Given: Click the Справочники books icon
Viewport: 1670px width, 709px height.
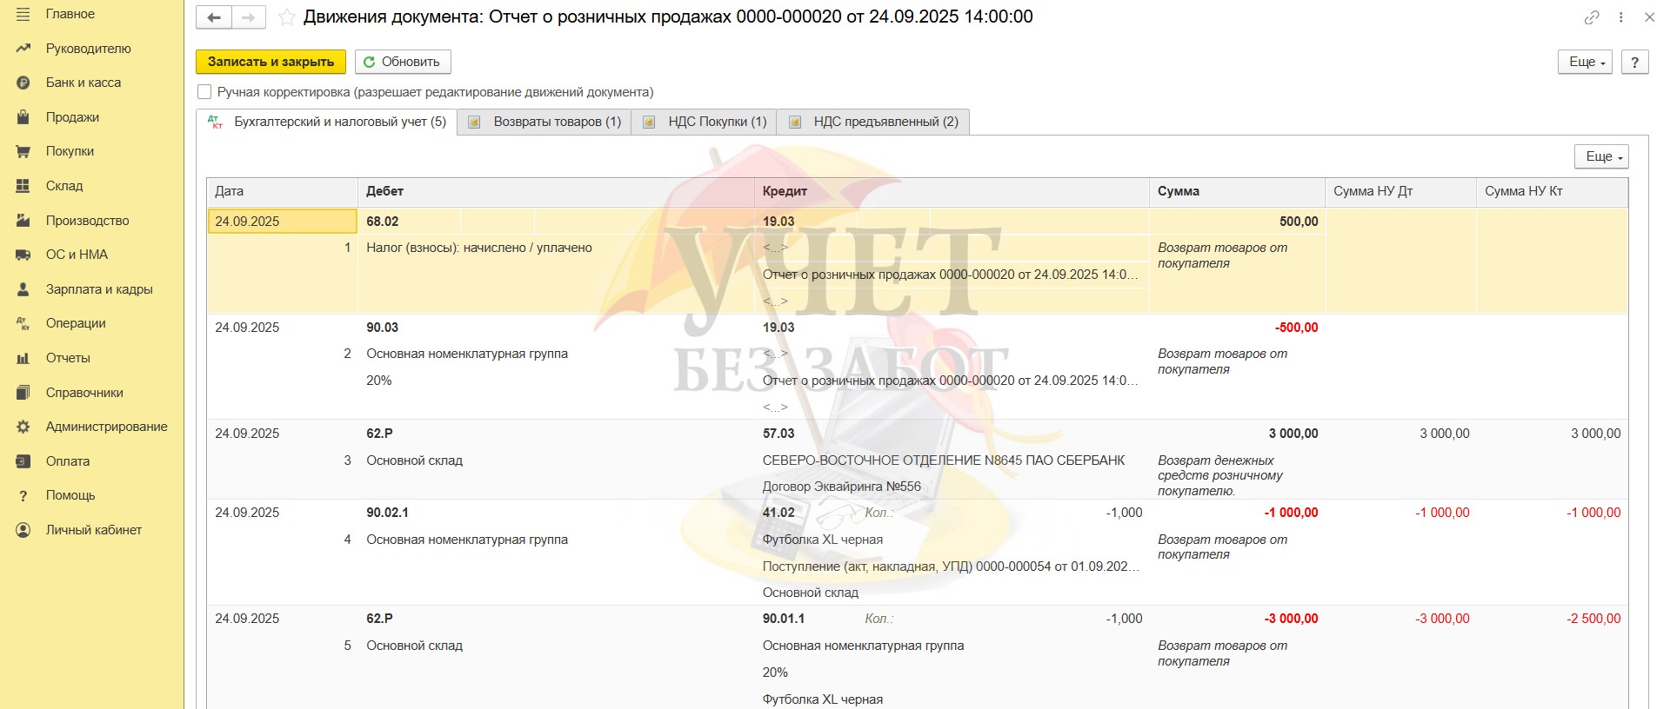Looking at the screenshot, I should coord(23,393).
